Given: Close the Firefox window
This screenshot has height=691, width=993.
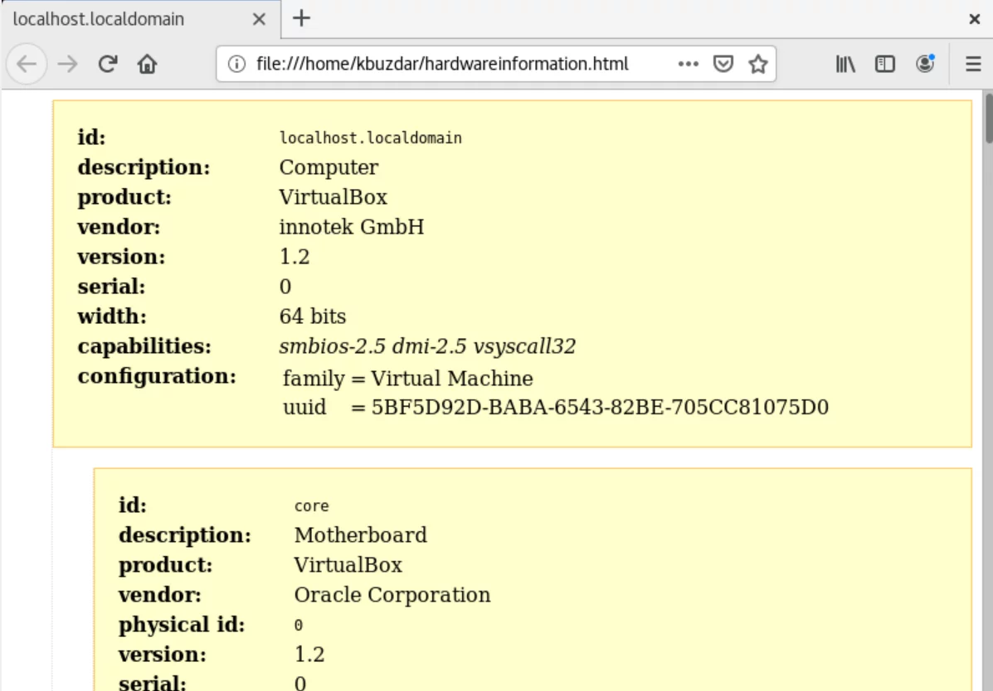Looking at the screenshot, I should pos(975,20).
